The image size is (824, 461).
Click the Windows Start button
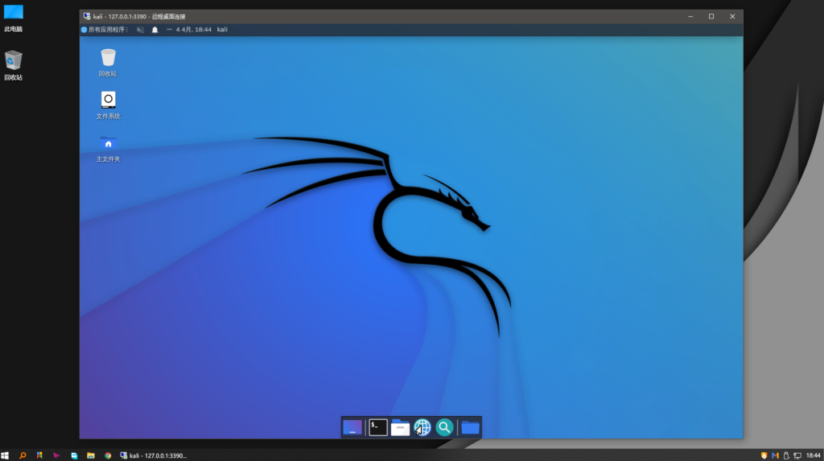[6, 455]
